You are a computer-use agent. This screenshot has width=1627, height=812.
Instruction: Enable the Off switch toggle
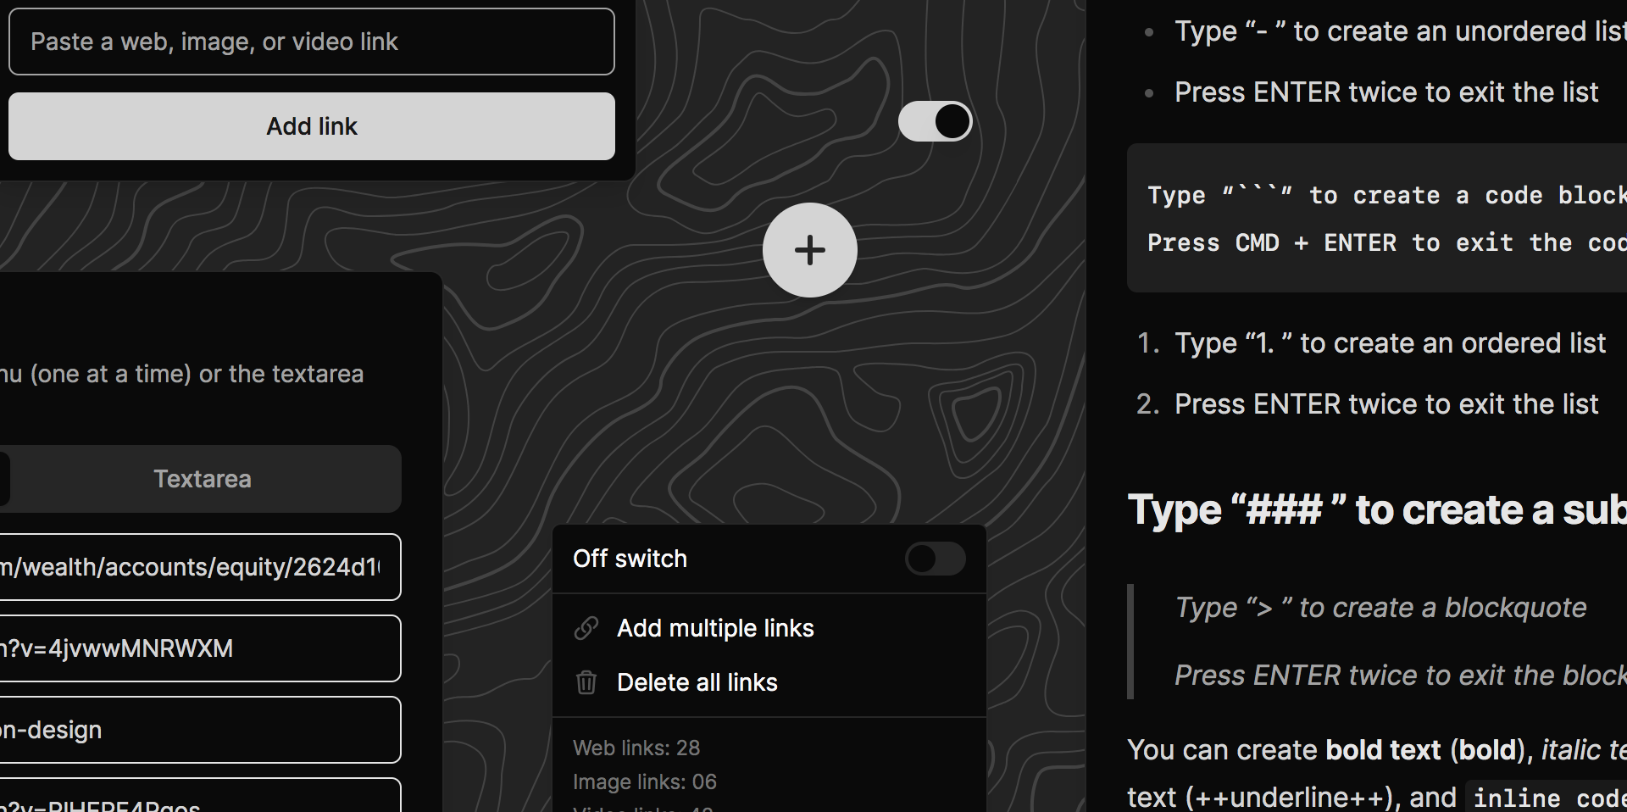(935, 559)
